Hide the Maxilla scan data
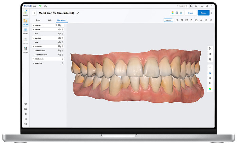This screenshot has height=146, width=238. point(59,30)
